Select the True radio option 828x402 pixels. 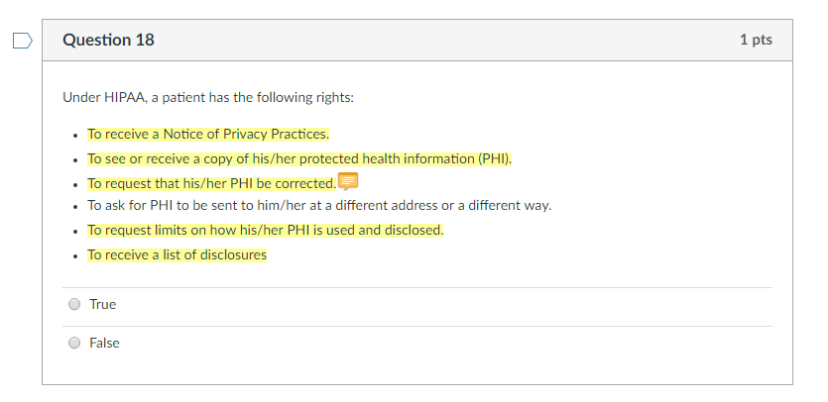pyautogui.click(x=74, y=304)
